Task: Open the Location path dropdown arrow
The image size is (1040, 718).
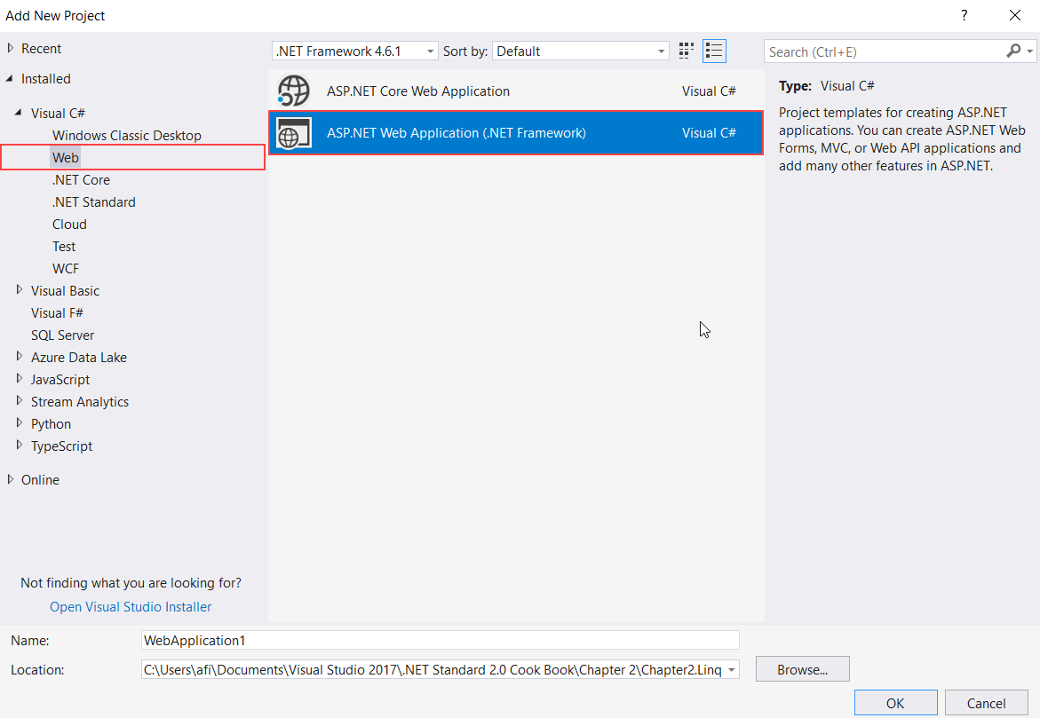Action: [x=732, y=669]
